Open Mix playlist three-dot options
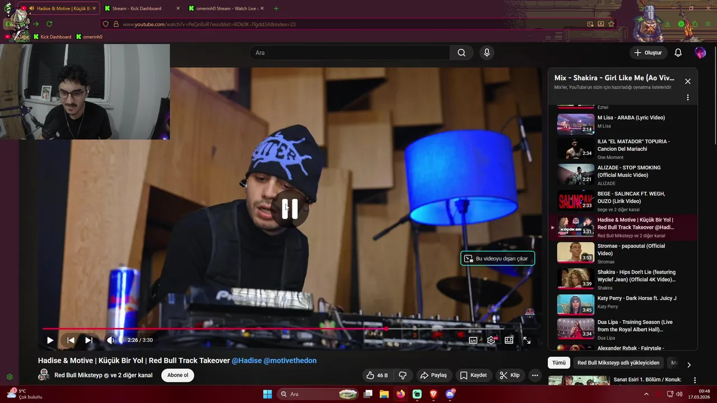 tap(688, 97)
